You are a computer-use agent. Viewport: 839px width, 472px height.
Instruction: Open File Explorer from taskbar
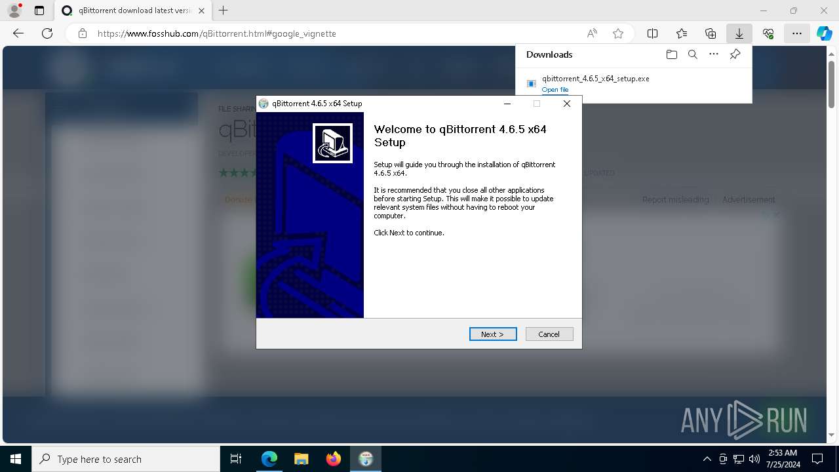(301, 459)
